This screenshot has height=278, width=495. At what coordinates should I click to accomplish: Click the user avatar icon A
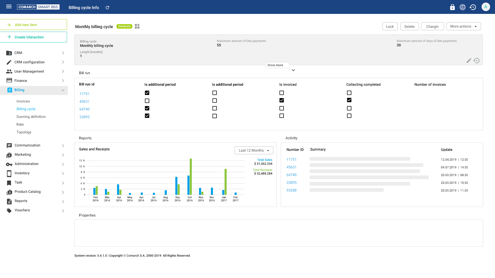[486, 7]
